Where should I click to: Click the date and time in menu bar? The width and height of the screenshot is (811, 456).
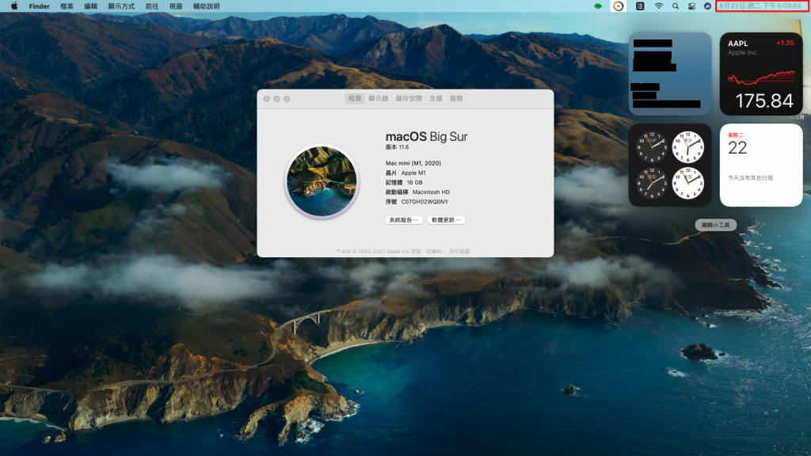tap(760, 6)
